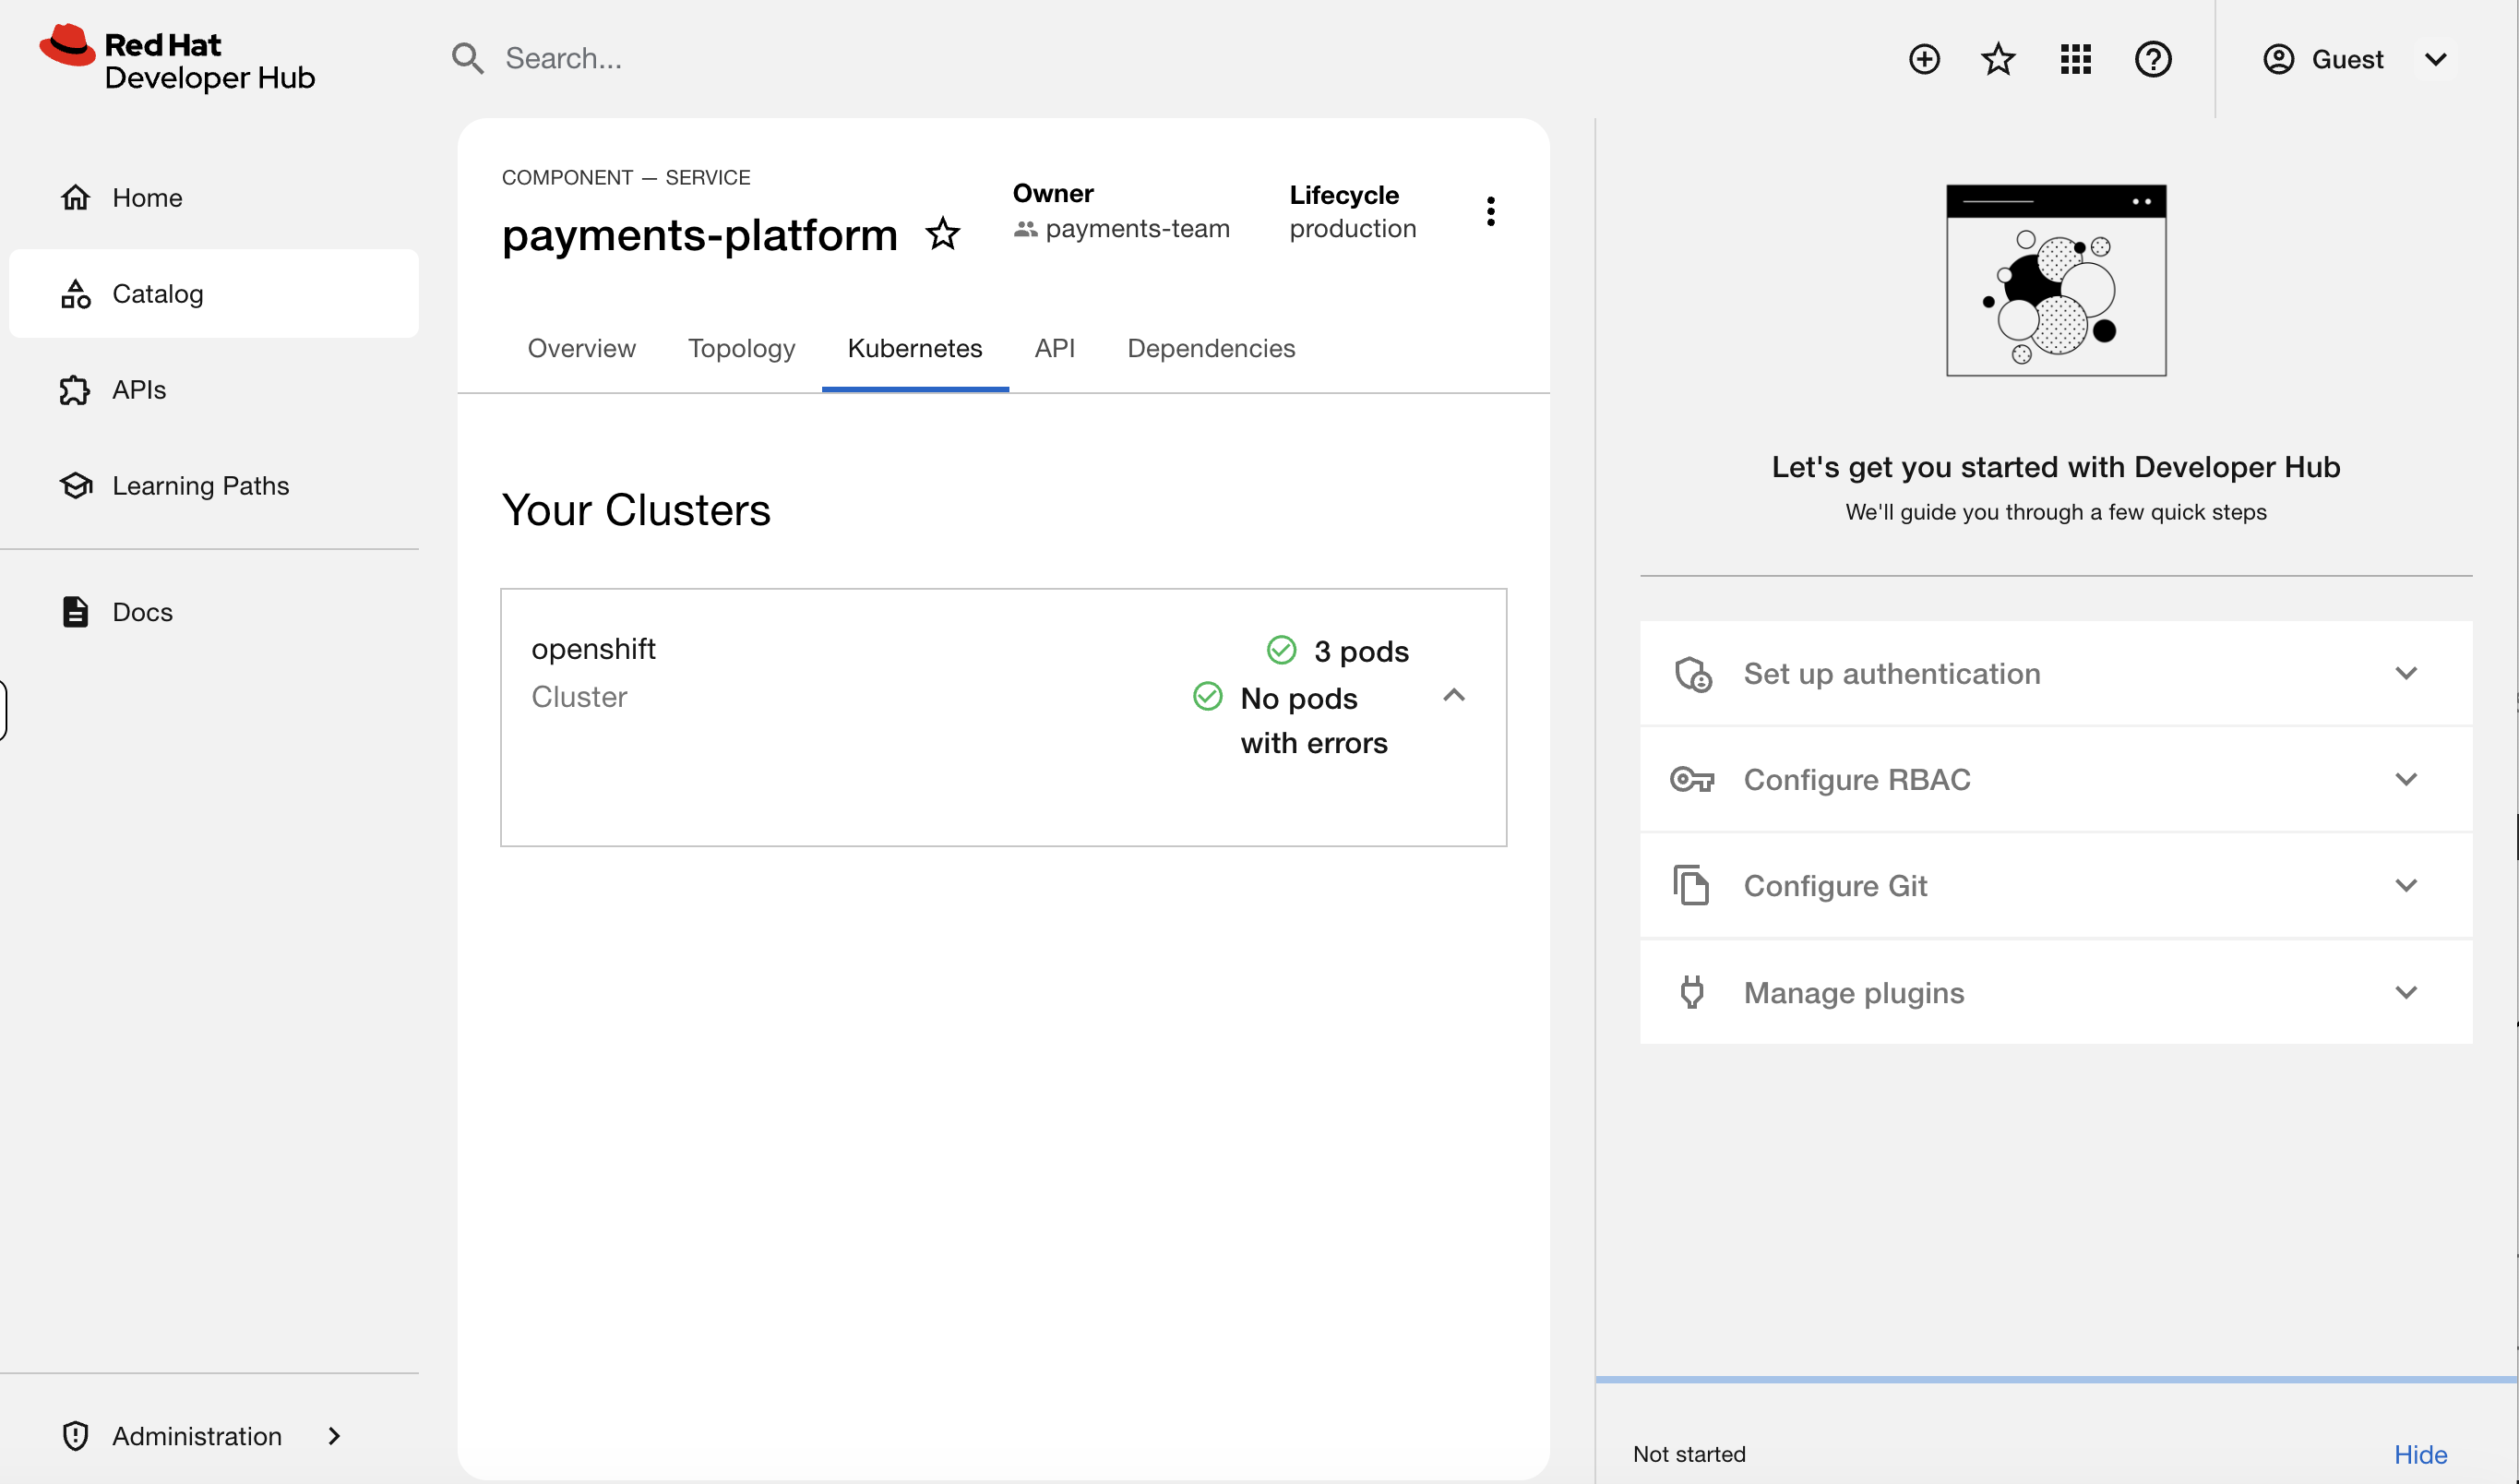The image size is (2519, 1484).
Task: Expand the Manage plugins step
Action: click(x=2056, y=992)
